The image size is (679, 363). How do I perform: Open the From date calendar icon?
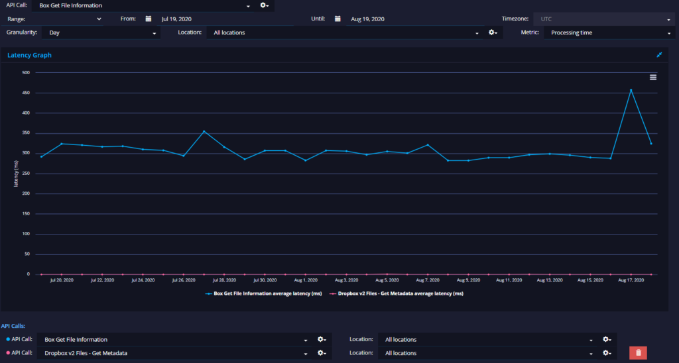point(149,19)
